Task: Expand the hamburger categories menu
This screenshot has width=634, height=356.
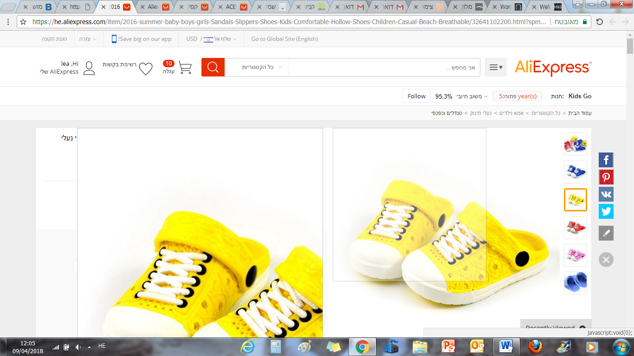Action: [496, 67]
